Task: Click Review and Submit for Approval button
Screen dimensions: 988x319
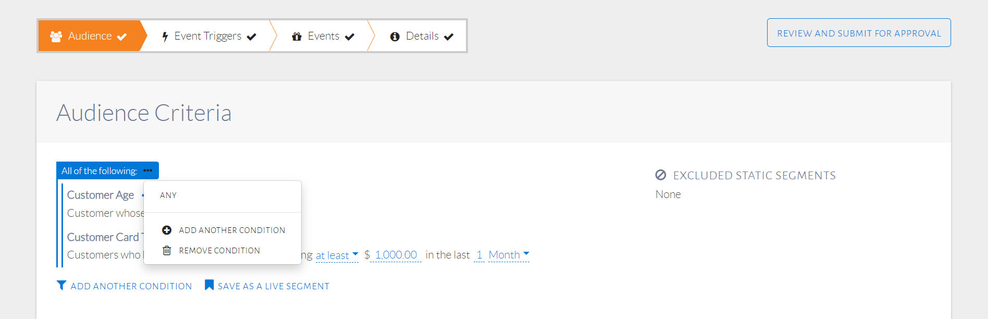Action: click(859, 33)
